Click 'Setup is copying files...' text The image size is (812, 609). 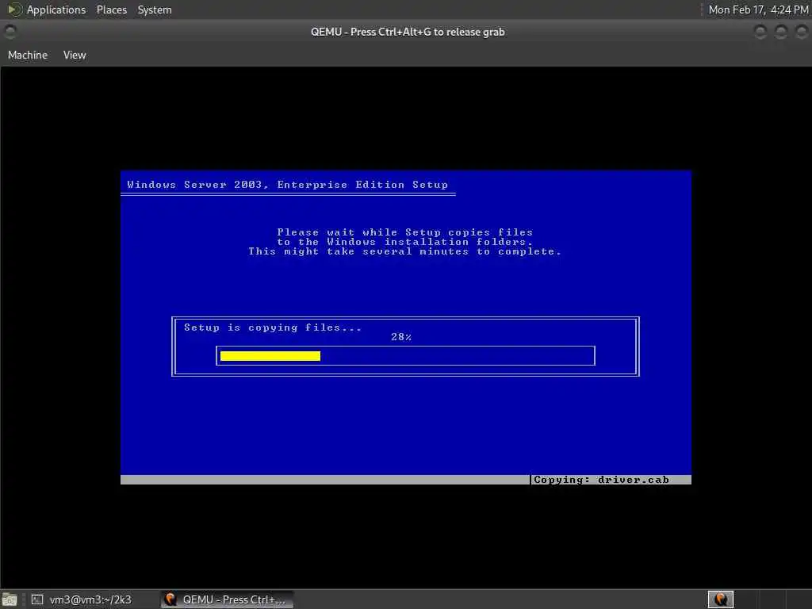click(273, 327)
